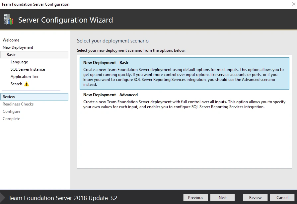This screenshot has height=204, width=297.
Task: Click the Search warning triangle icon
Action: 27,84
